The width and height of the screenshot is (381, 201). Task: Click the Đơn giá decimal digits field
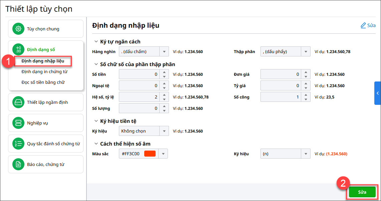(x=280, y=74)
